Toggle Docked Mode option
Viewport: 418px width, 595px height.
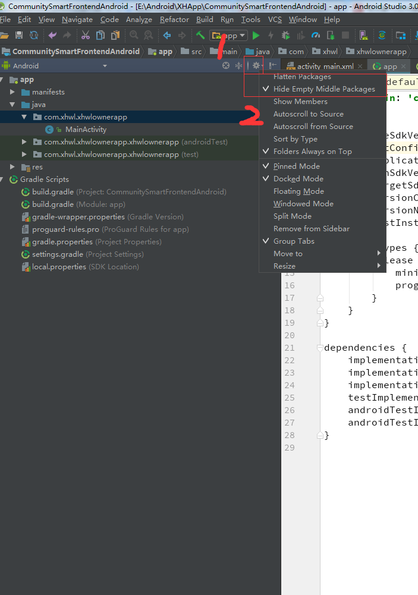(322, 179)
